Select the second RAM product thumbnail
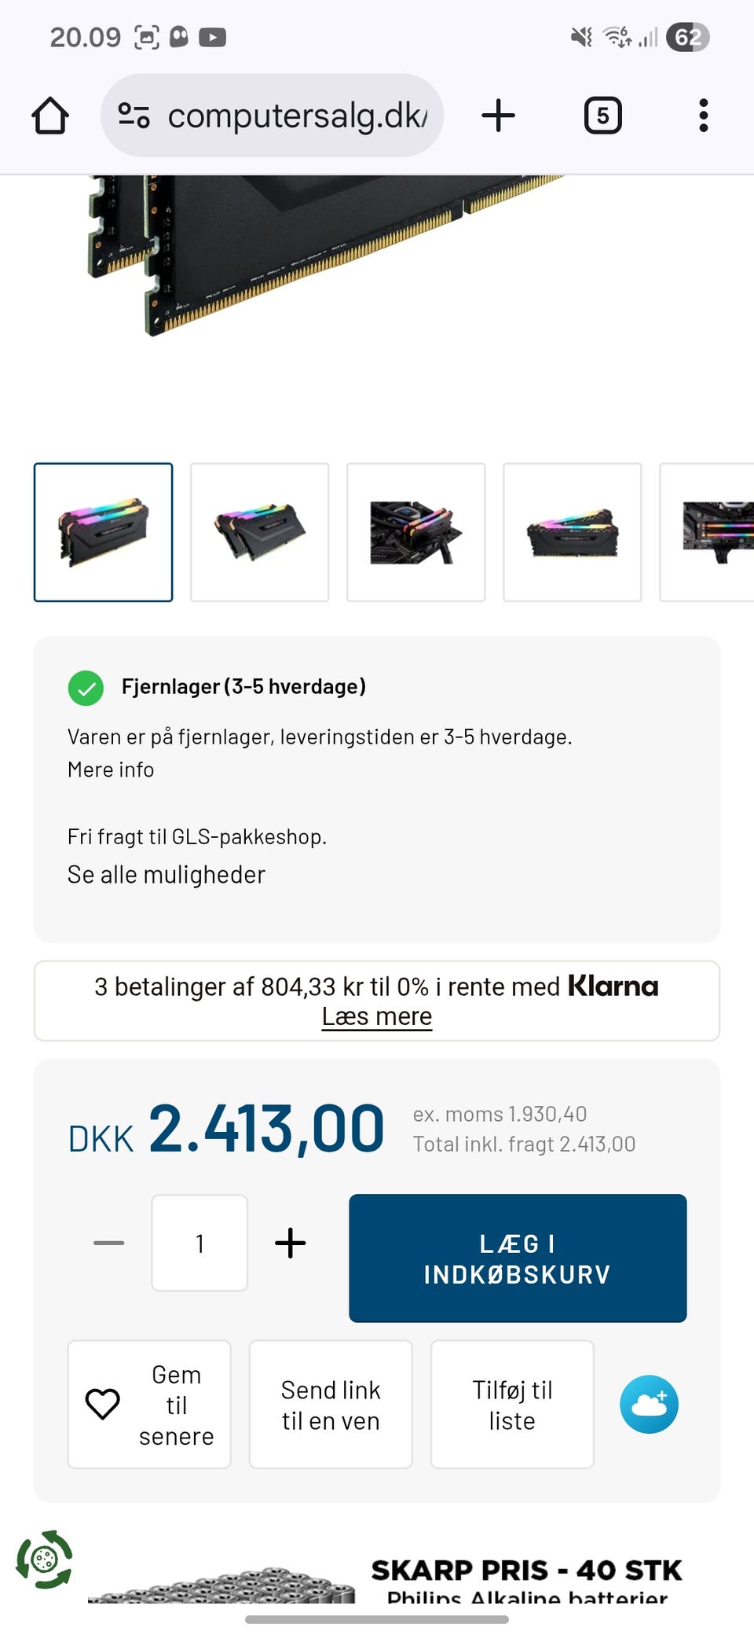The height and width of the screenshot is (1635, 754). pos(259,532)
